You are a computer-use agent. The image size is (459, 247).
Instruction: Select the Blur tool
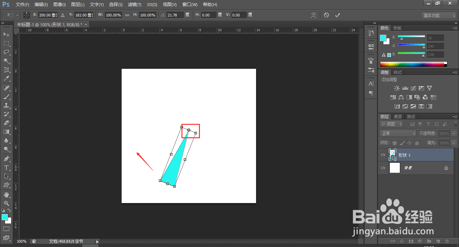pos(6,140)
